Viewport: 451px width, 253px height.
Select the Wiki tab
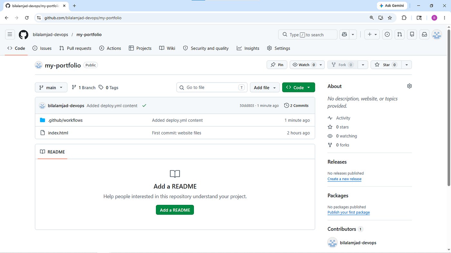tap(167, 48)
